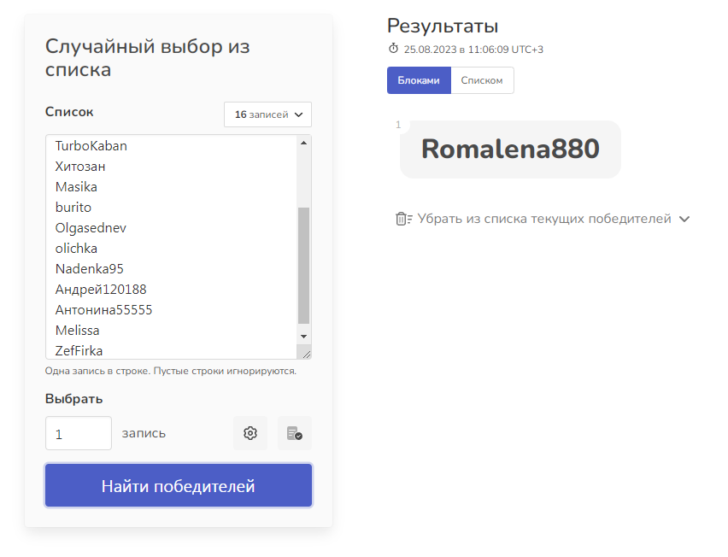Click the Nadenka95 entry
Viewport: 728px width, 557px height.
(x=90, y=269)
